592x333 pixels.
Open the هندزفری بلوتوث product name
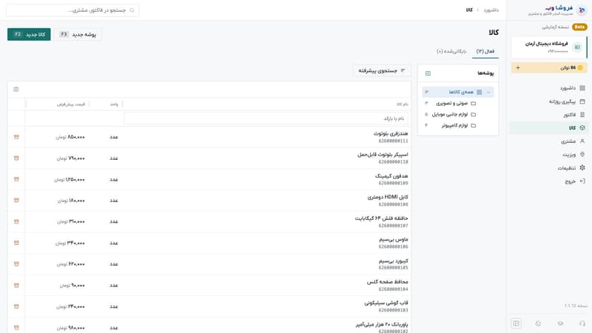point(391,134)
